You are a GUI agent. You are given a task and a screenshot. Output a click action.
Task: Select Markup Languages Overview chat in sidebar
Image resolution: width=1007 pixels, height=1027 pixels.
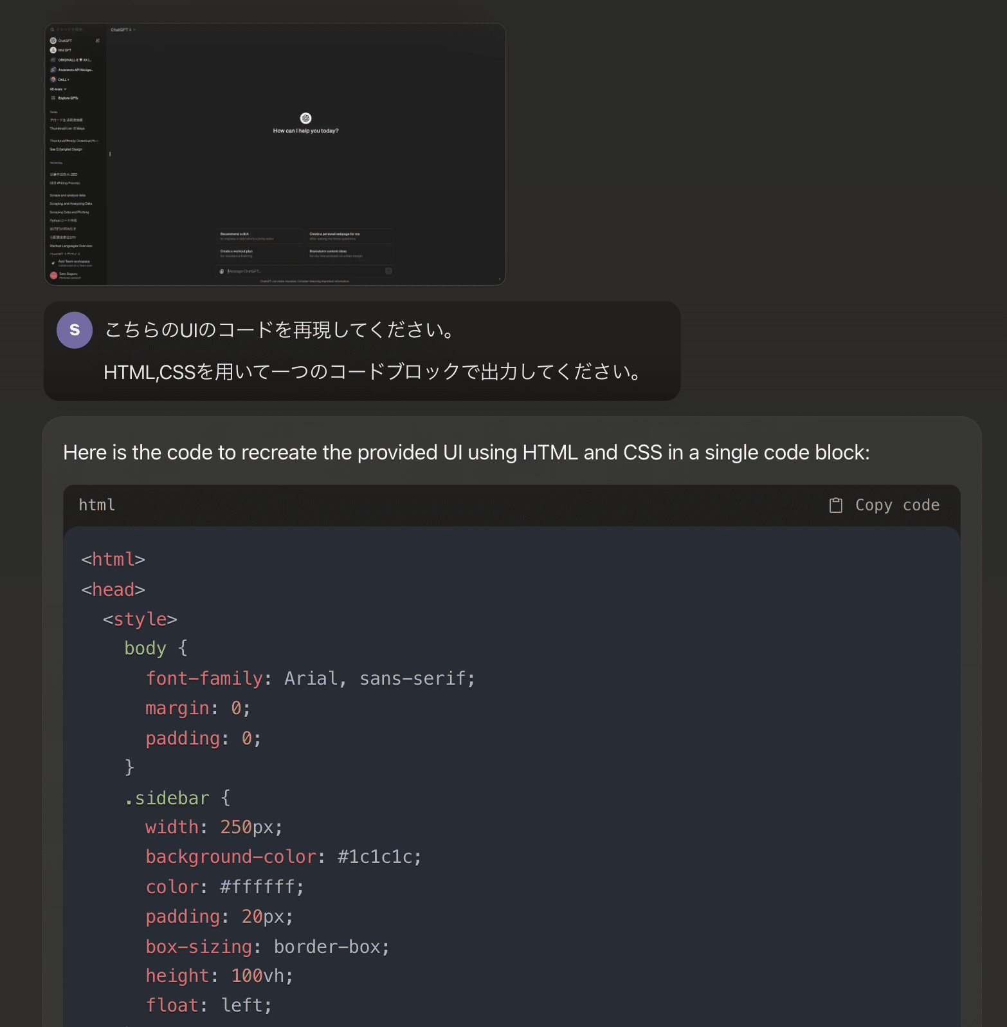pyautogui.click(x=71, y=246)
